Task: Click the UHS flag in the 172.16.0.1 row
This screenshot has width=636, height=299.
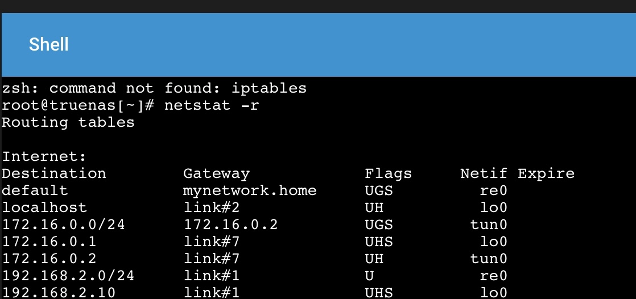Action: pyautogui.click(x=379, y=242)
